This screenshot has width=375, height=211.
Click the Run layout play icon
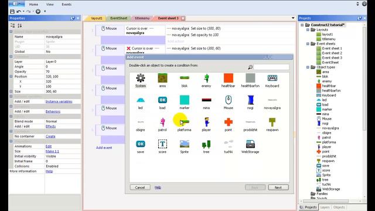pos(38,11)
